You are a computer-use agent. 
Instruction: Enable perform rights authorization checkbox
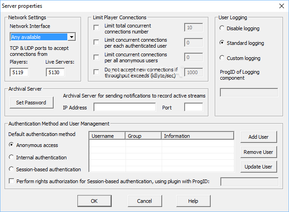11,181
